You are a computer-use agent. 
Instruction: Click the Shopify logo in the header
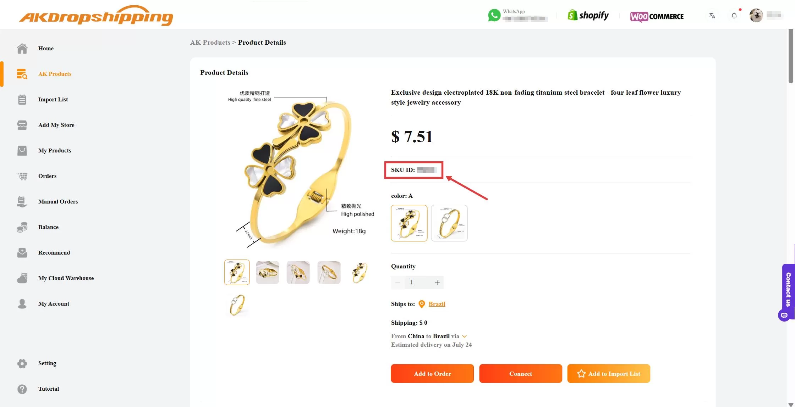click(x=587, y=15)
